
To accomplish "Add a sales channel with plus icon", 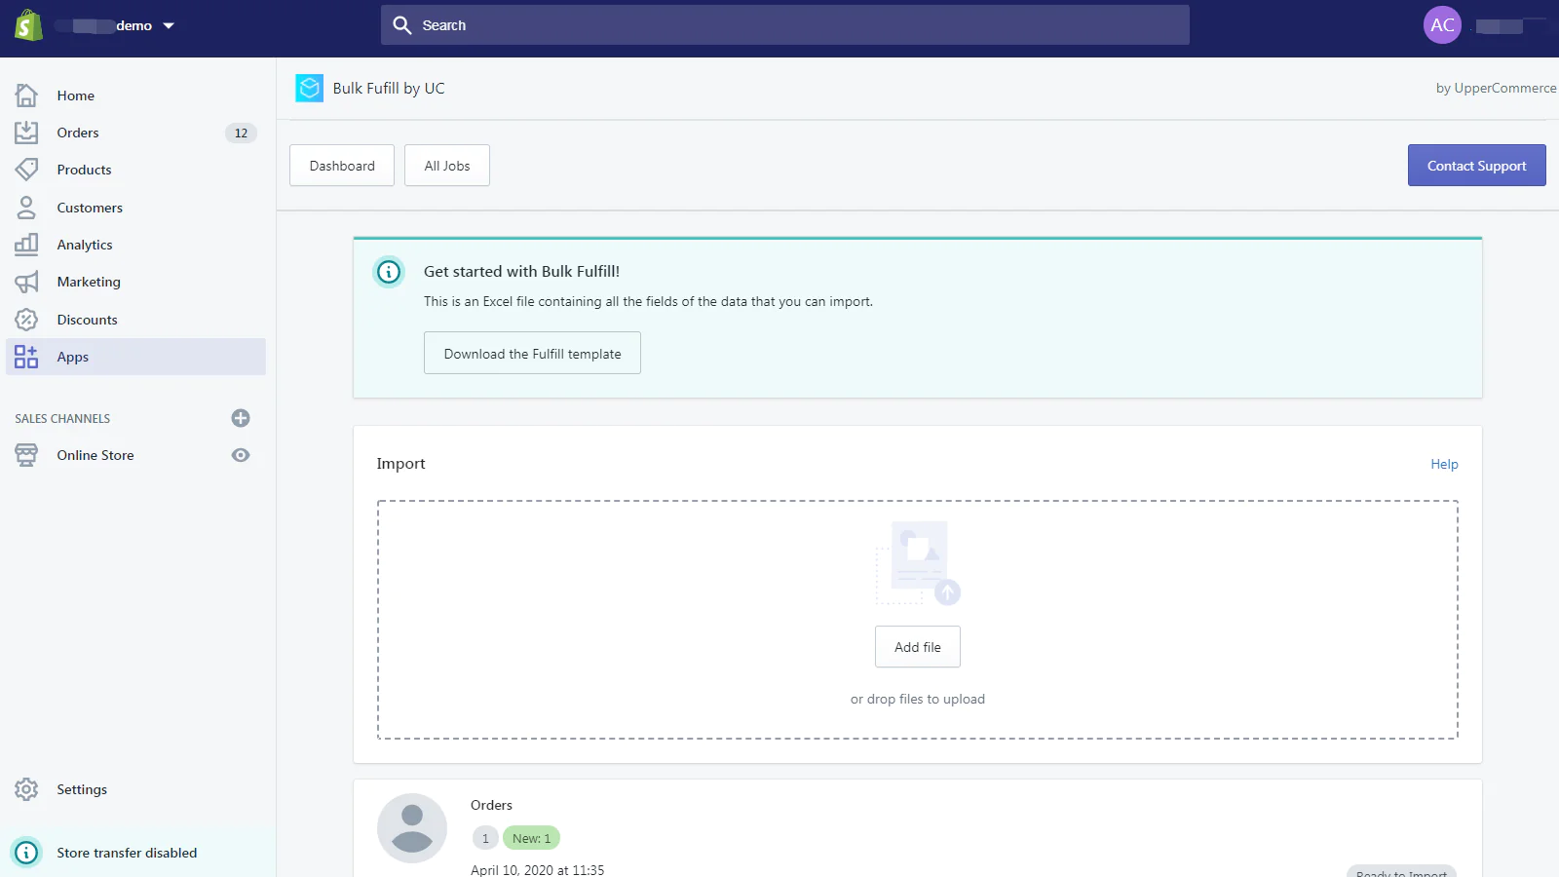I will (241, 418).
